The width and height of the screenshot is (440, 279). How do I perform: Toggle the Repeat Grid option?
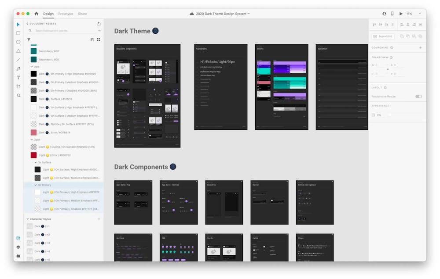pos(383,36)
